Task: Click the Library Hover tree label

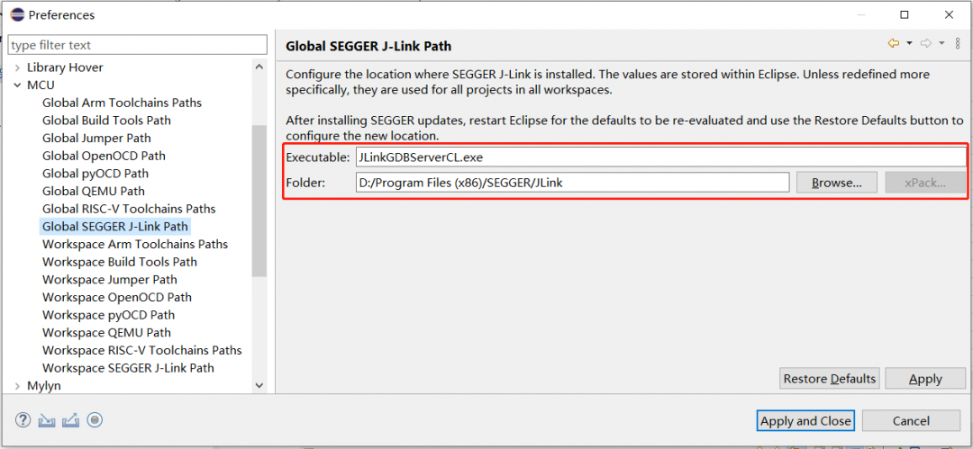Action: 65,67
